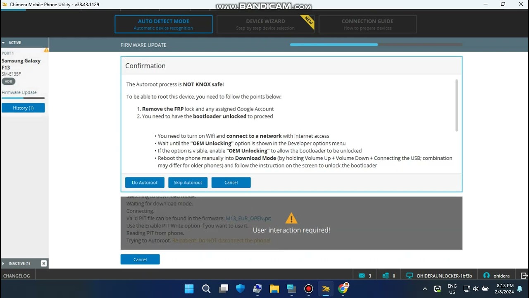Cancel the firmware update at bottom
The image size is (529, 298).
(x=140, y=260)
